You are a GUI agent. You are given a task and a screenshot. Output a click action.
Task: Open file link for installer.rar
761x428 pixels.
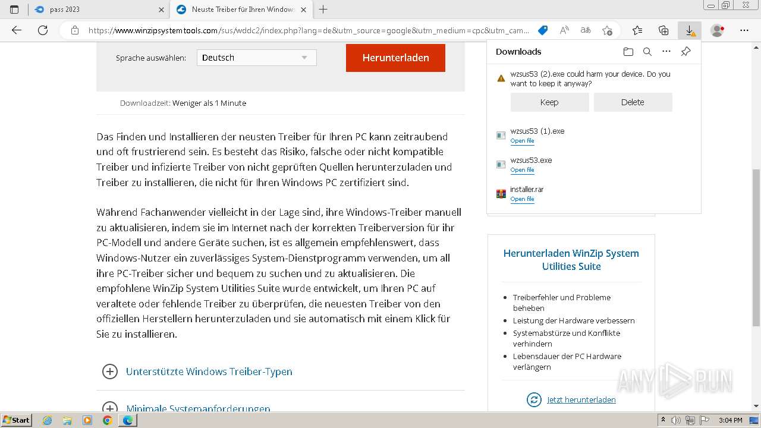click(x=522, y=199)
